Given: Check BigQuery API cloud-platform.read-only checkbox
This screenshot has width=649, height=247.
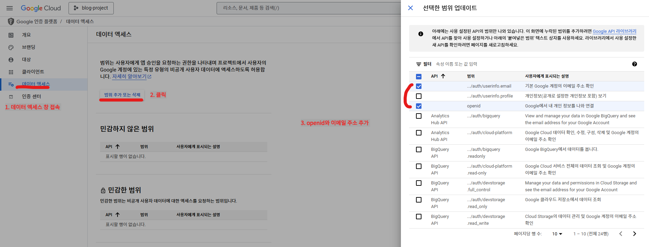Looking at the screenshot, I should [x=419, y=166].
